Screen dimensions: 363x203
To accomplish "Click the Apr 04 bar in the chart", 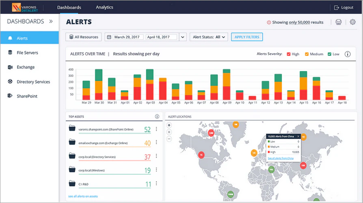I will click(163, 89).
